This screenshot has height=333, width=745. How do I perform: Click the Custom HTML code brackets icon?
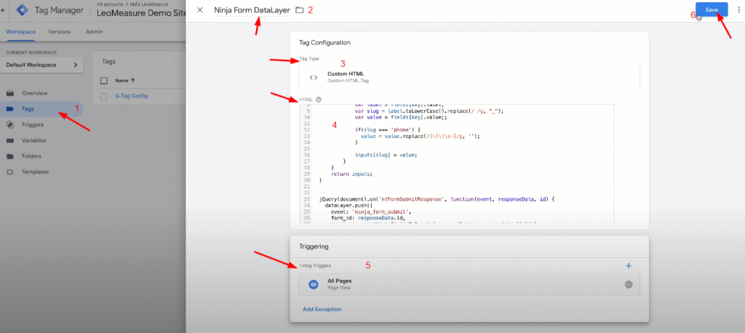[313, 77]
